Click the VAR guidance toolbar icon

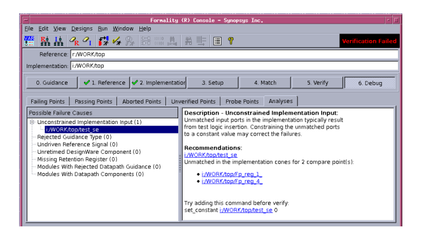coord(29,41)
